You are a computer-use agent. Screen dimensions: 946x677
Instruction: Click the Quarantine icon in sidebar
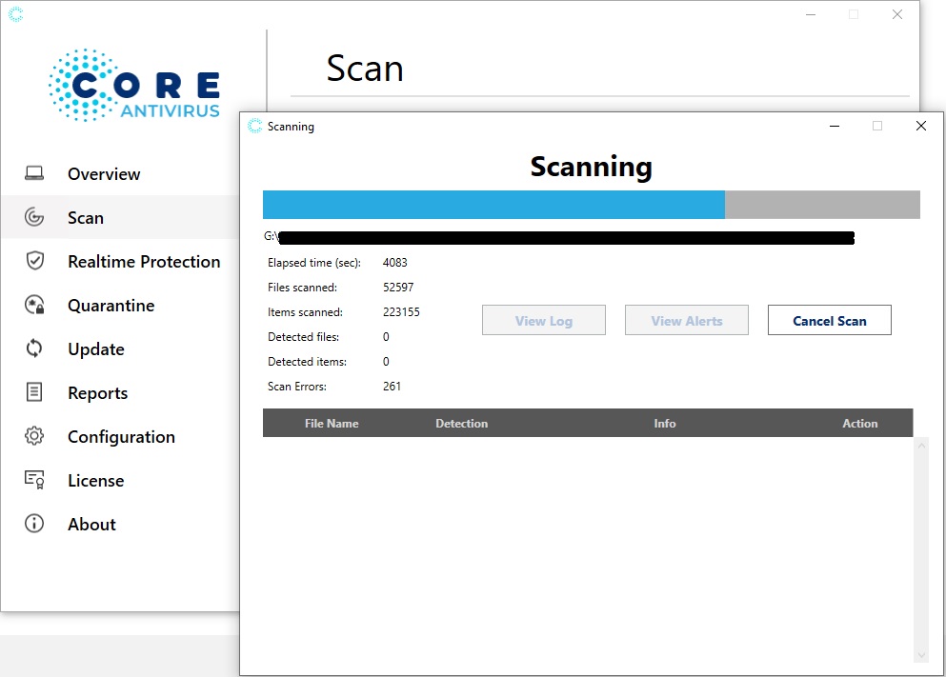[x=34, y=305]
